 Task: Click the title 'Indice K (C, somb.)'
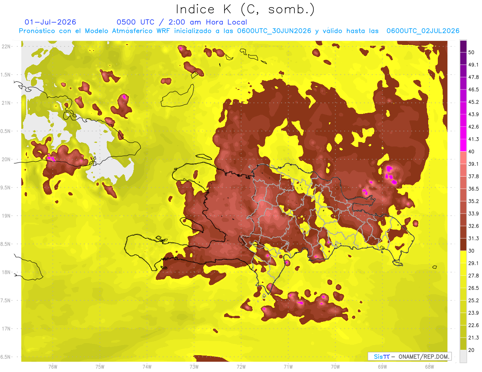click(x=245, y=9)
